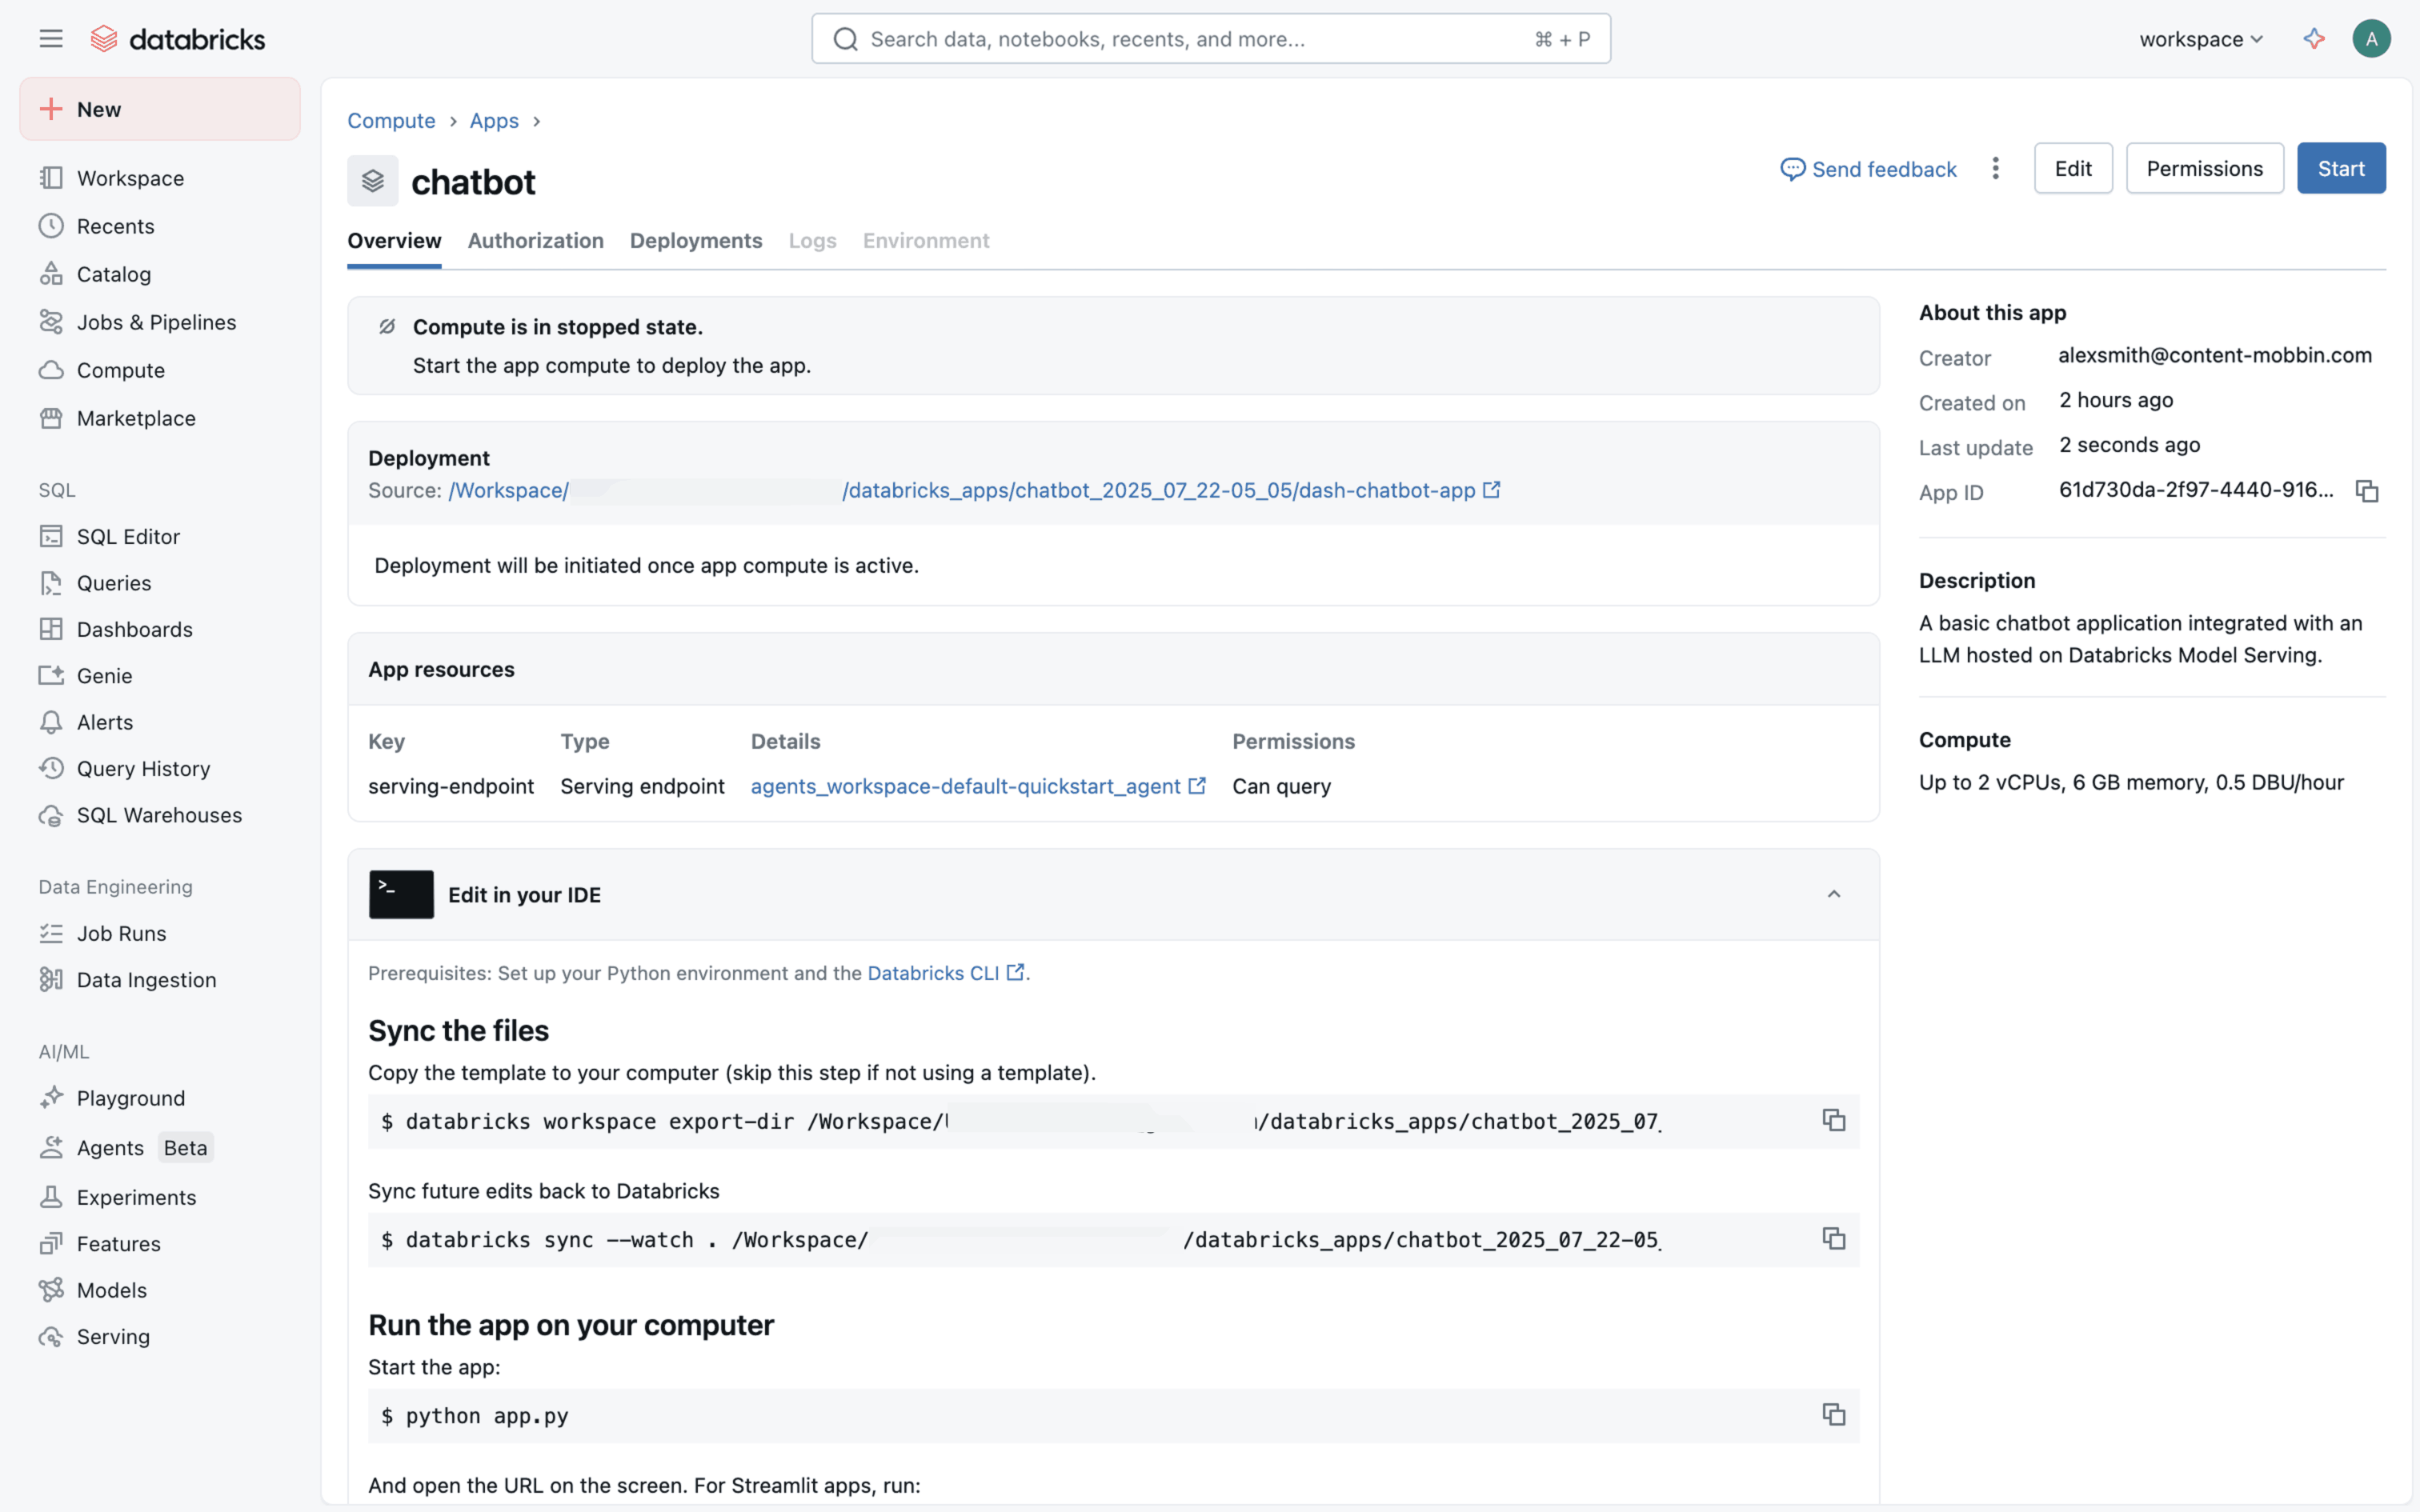Go to SQL Warehouses in sidebar
The image size is (2420, 1512).
(159, 815)
